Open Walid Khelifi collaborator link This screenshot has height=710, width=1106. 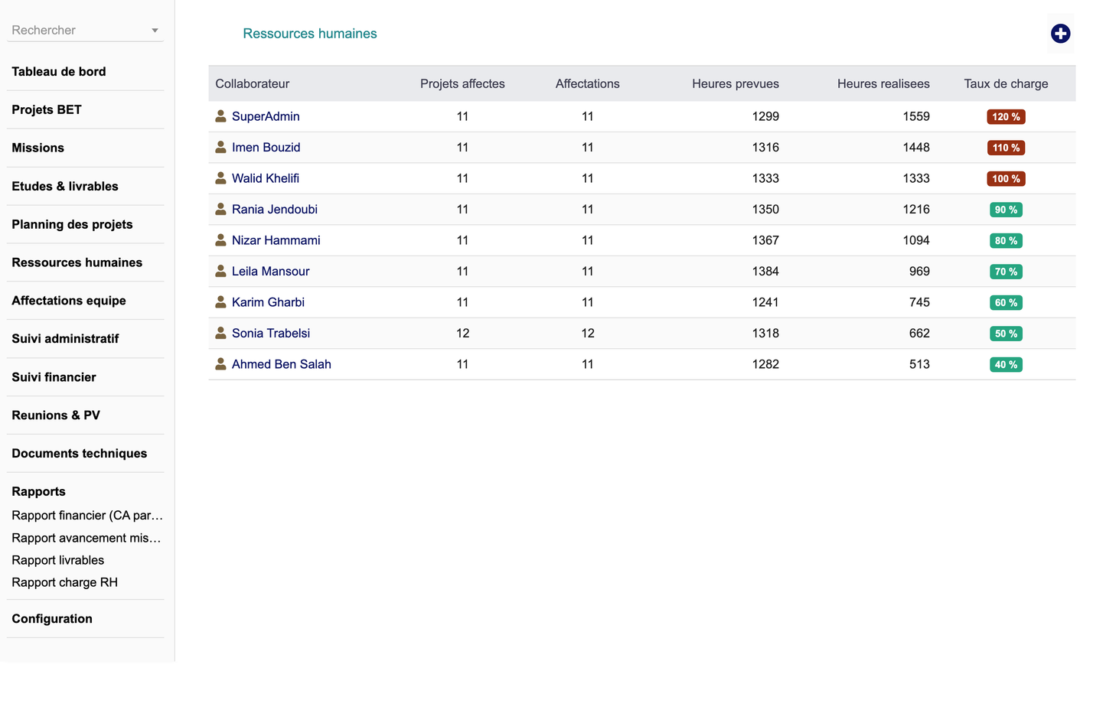tap(266, 178)
